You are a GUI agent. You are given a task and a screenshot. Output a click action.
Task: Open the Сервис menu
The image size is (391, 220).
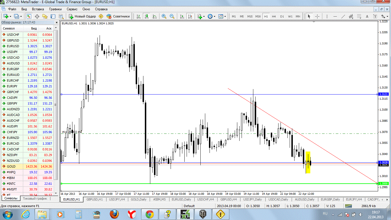click(x=72, y=9)
